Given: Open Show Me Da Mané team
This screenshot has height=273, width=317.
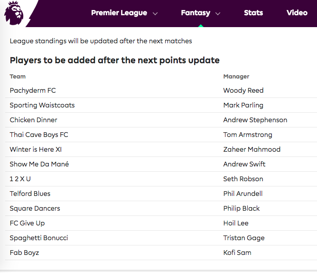Looking at the screenshot, I should [39, 164].
